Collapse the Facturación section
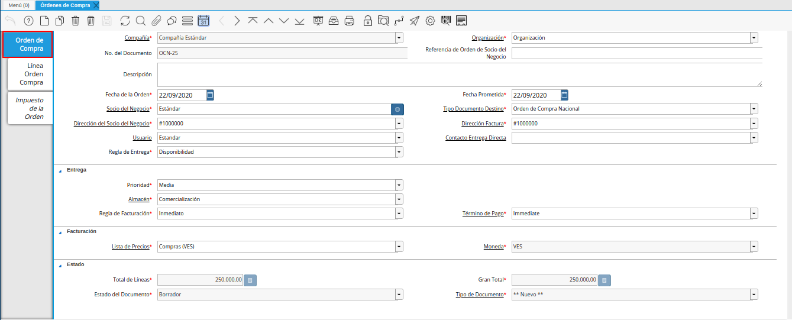The image size is (792, 320). click(x=60, y=232)
